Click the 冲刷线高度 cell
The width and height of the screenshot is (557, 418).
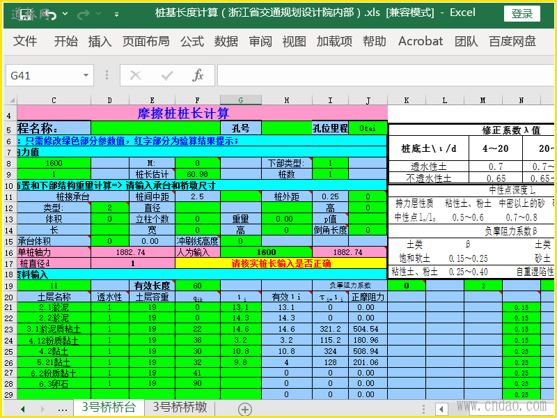(x=198, y=241)
